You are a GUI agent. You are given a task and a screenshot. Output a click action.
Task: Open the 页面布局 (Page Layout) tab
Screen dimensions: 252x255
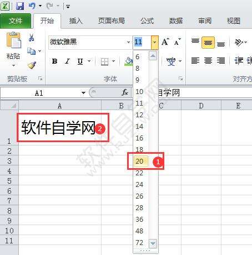click(112, 21)
